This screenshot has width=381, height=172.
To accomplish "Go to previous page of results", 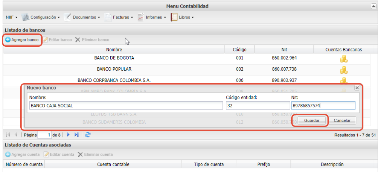I will (x=16, y=135).
